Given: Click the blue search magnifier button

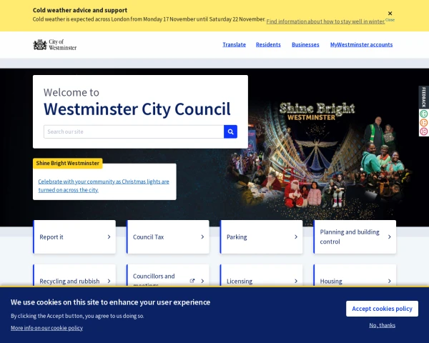Looking at the screenshot, I should coord(230,131).
